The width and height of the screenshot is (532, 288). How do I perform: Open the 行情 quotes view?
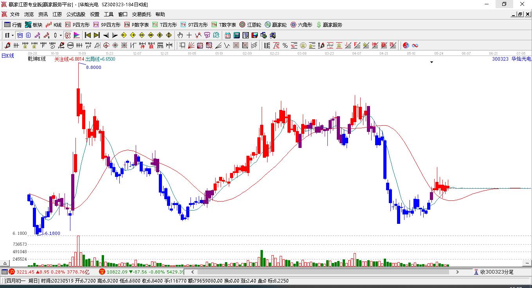(13, 25)
